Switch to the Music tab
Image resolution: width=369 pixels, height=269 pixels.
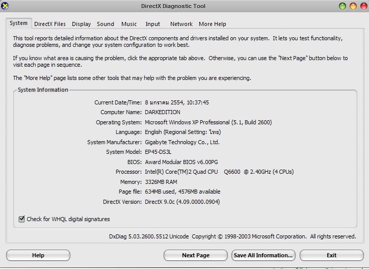pos(129,24)
